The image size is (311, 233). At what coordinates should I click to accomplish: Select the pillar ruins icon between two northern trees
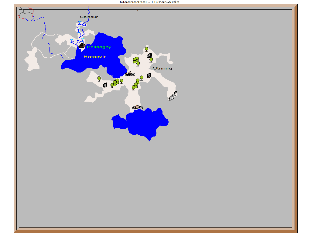click(x=149, y=56)
